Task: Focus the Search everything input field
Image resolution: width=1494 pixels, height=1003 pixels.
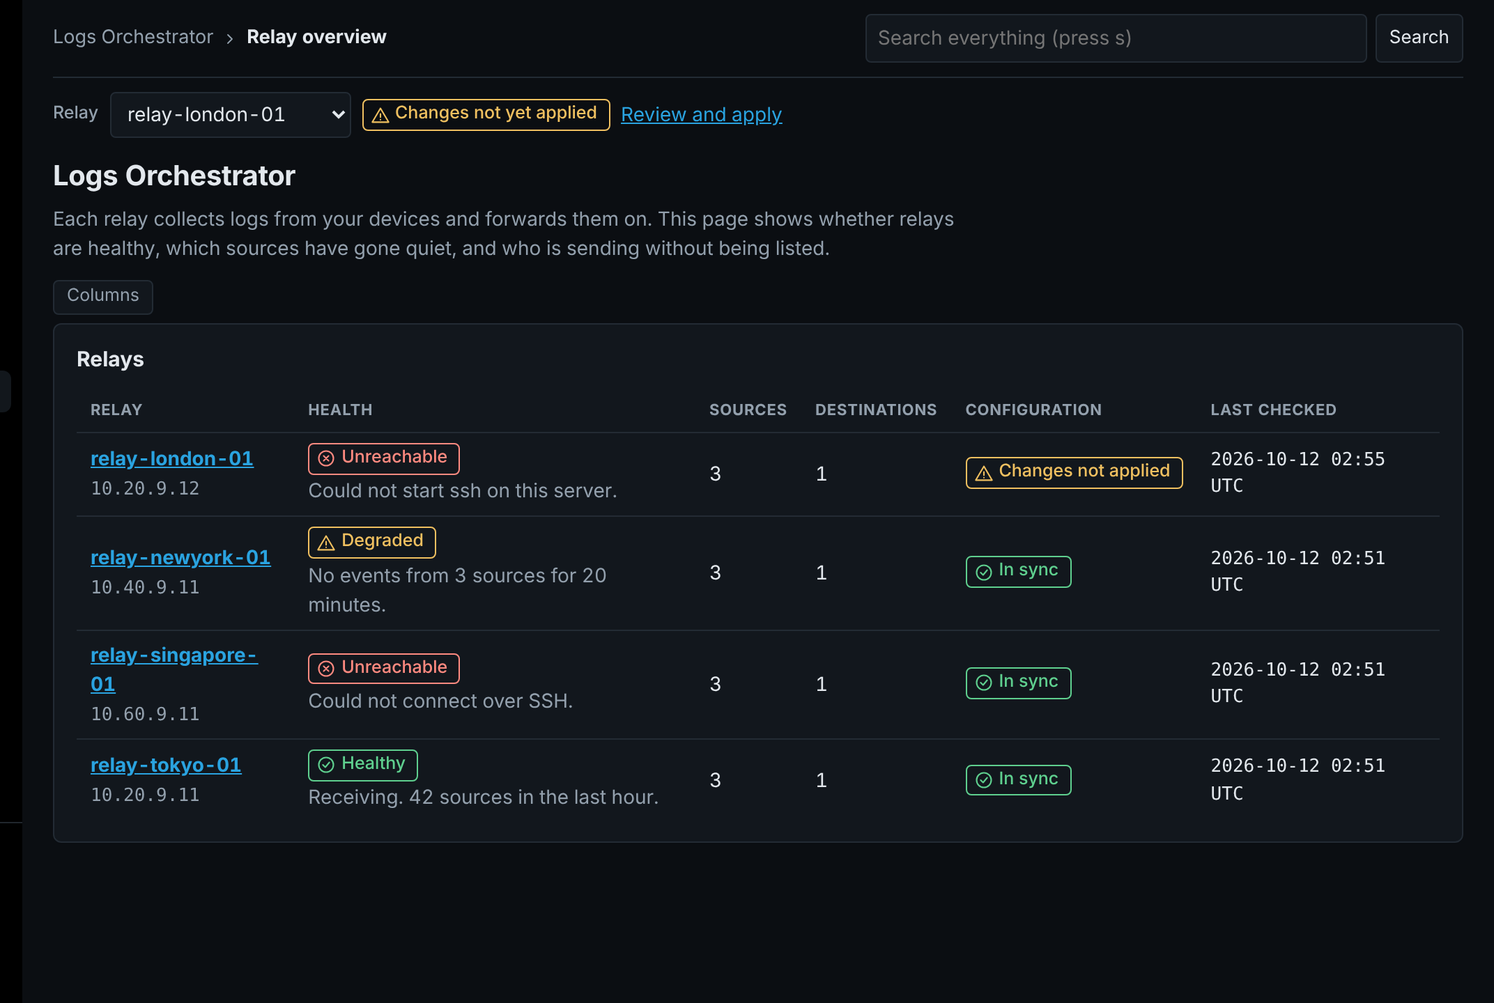Action: click(1116, 38)
